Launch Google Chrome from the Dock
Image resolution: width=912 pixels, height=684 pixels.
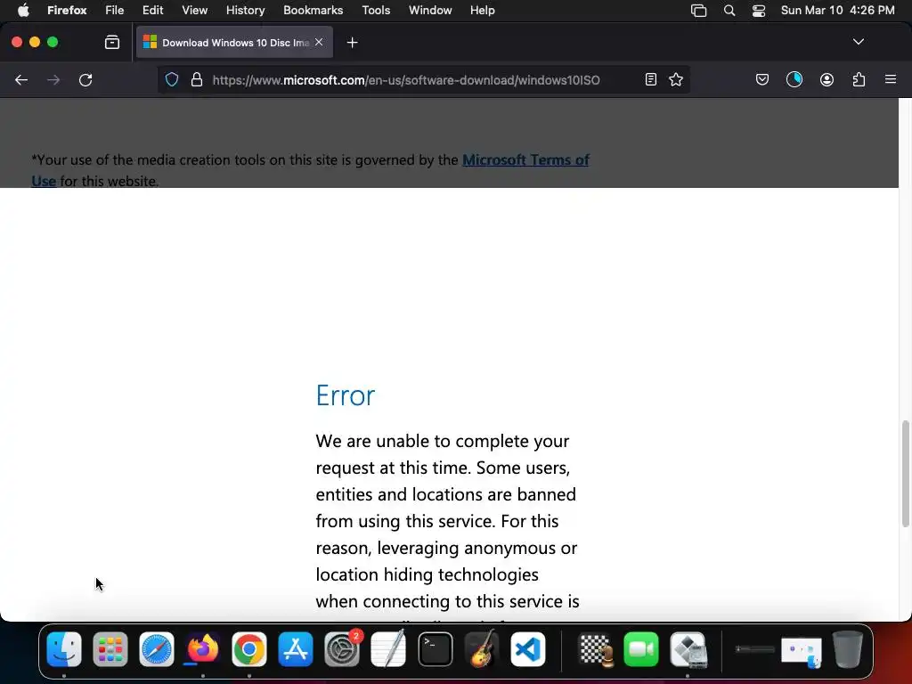pyautogui.click(x=249, y=649)
